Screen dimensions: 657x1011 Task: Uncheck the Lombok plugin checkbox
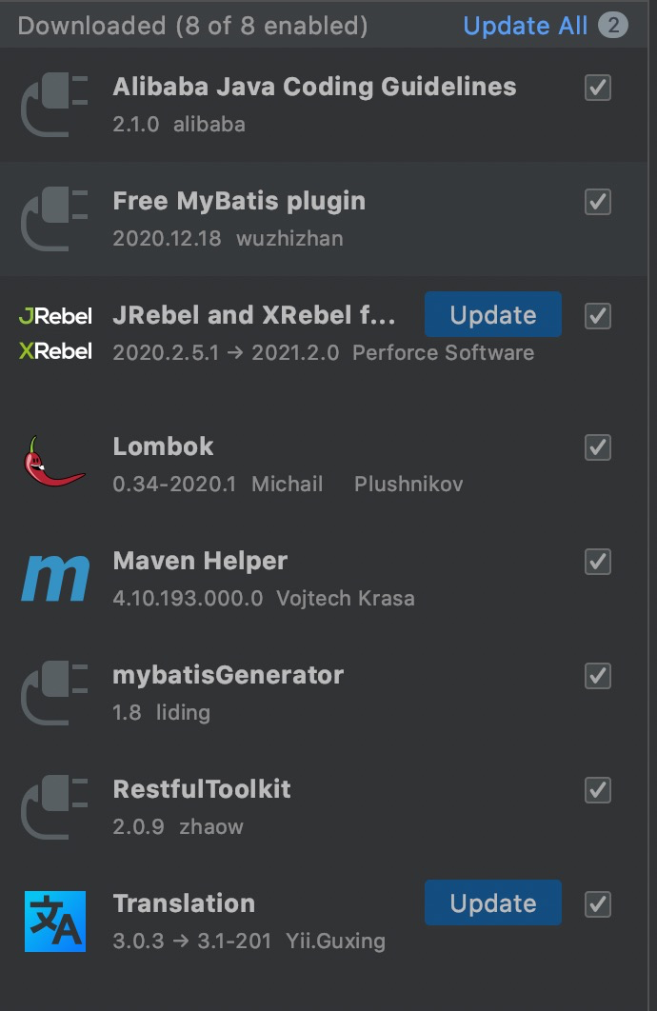[598, 446]
